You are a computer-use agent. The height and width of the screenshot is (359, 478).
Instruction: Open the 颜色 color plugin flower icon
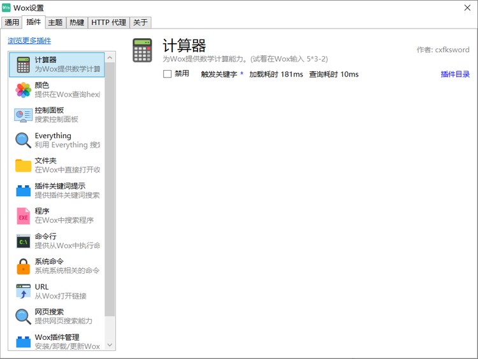23,90
